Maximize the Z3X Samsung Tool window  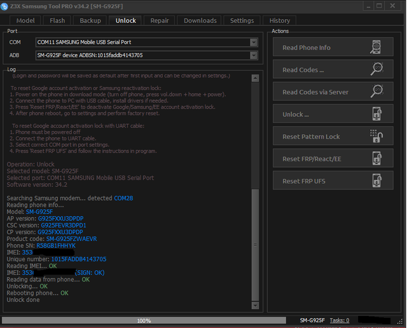pyautogui.click(x=379, y=6)
